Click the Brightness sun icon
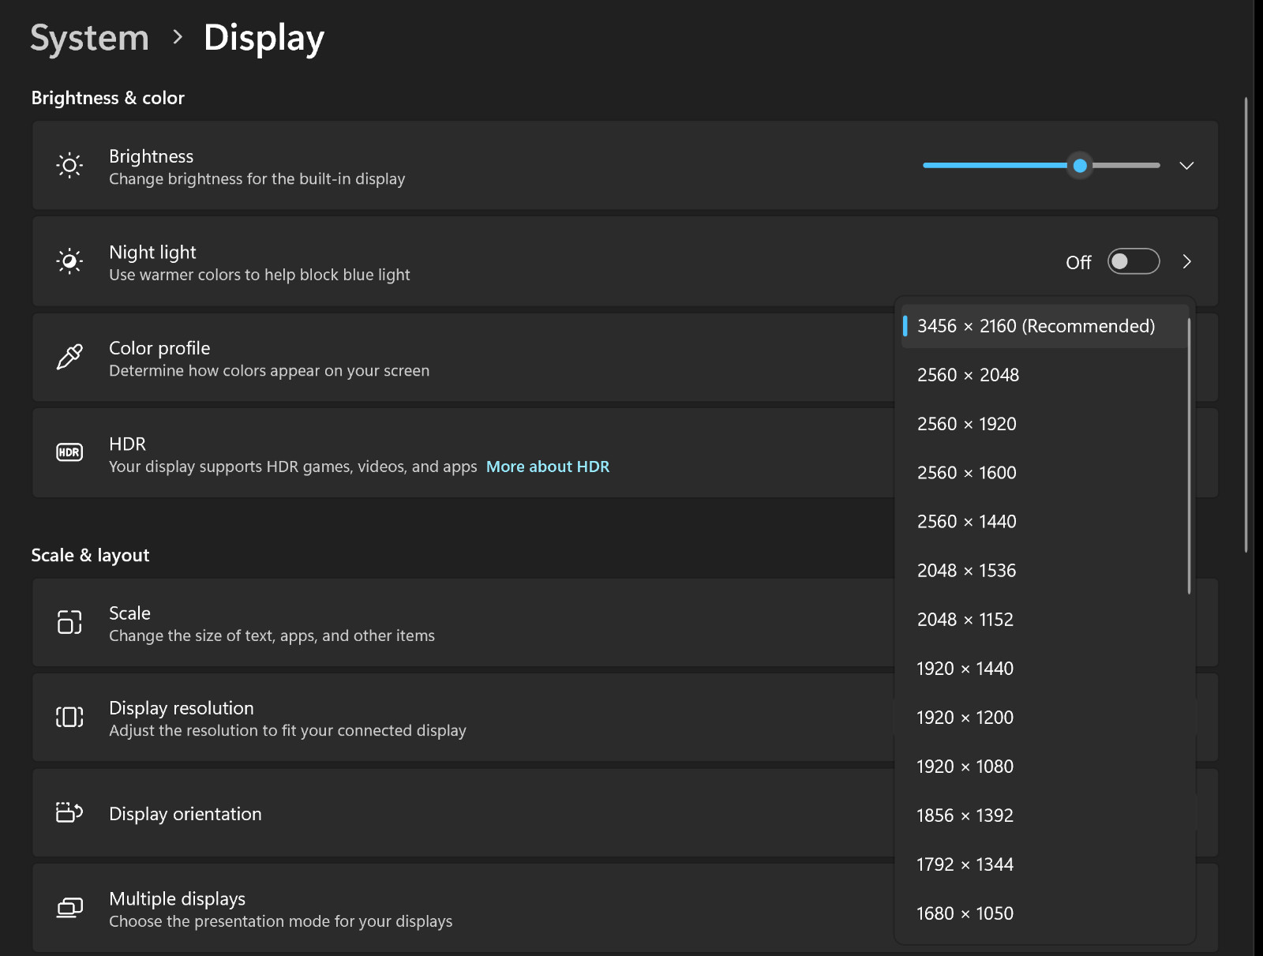Viewport: 1263px width, 956px height. pyautogui.click(x=69, y=165)
